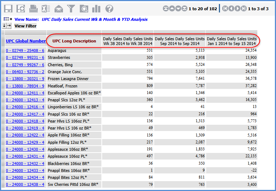Open the table grid plus icon
Screen dimensions: 276x191
[x=8, y=19]
